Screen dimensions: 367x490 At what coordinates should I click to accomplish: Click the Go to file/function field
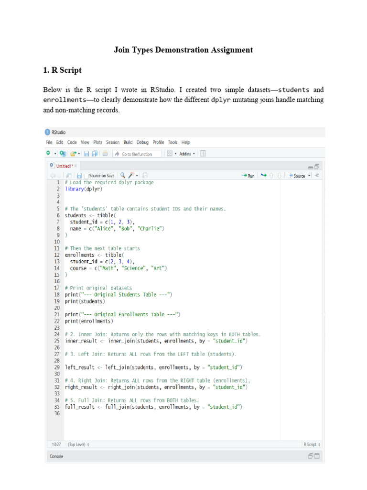(137, 154)
